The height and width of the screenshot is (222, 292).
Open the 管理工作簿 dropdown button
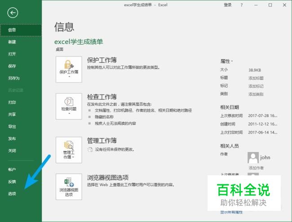69,150
